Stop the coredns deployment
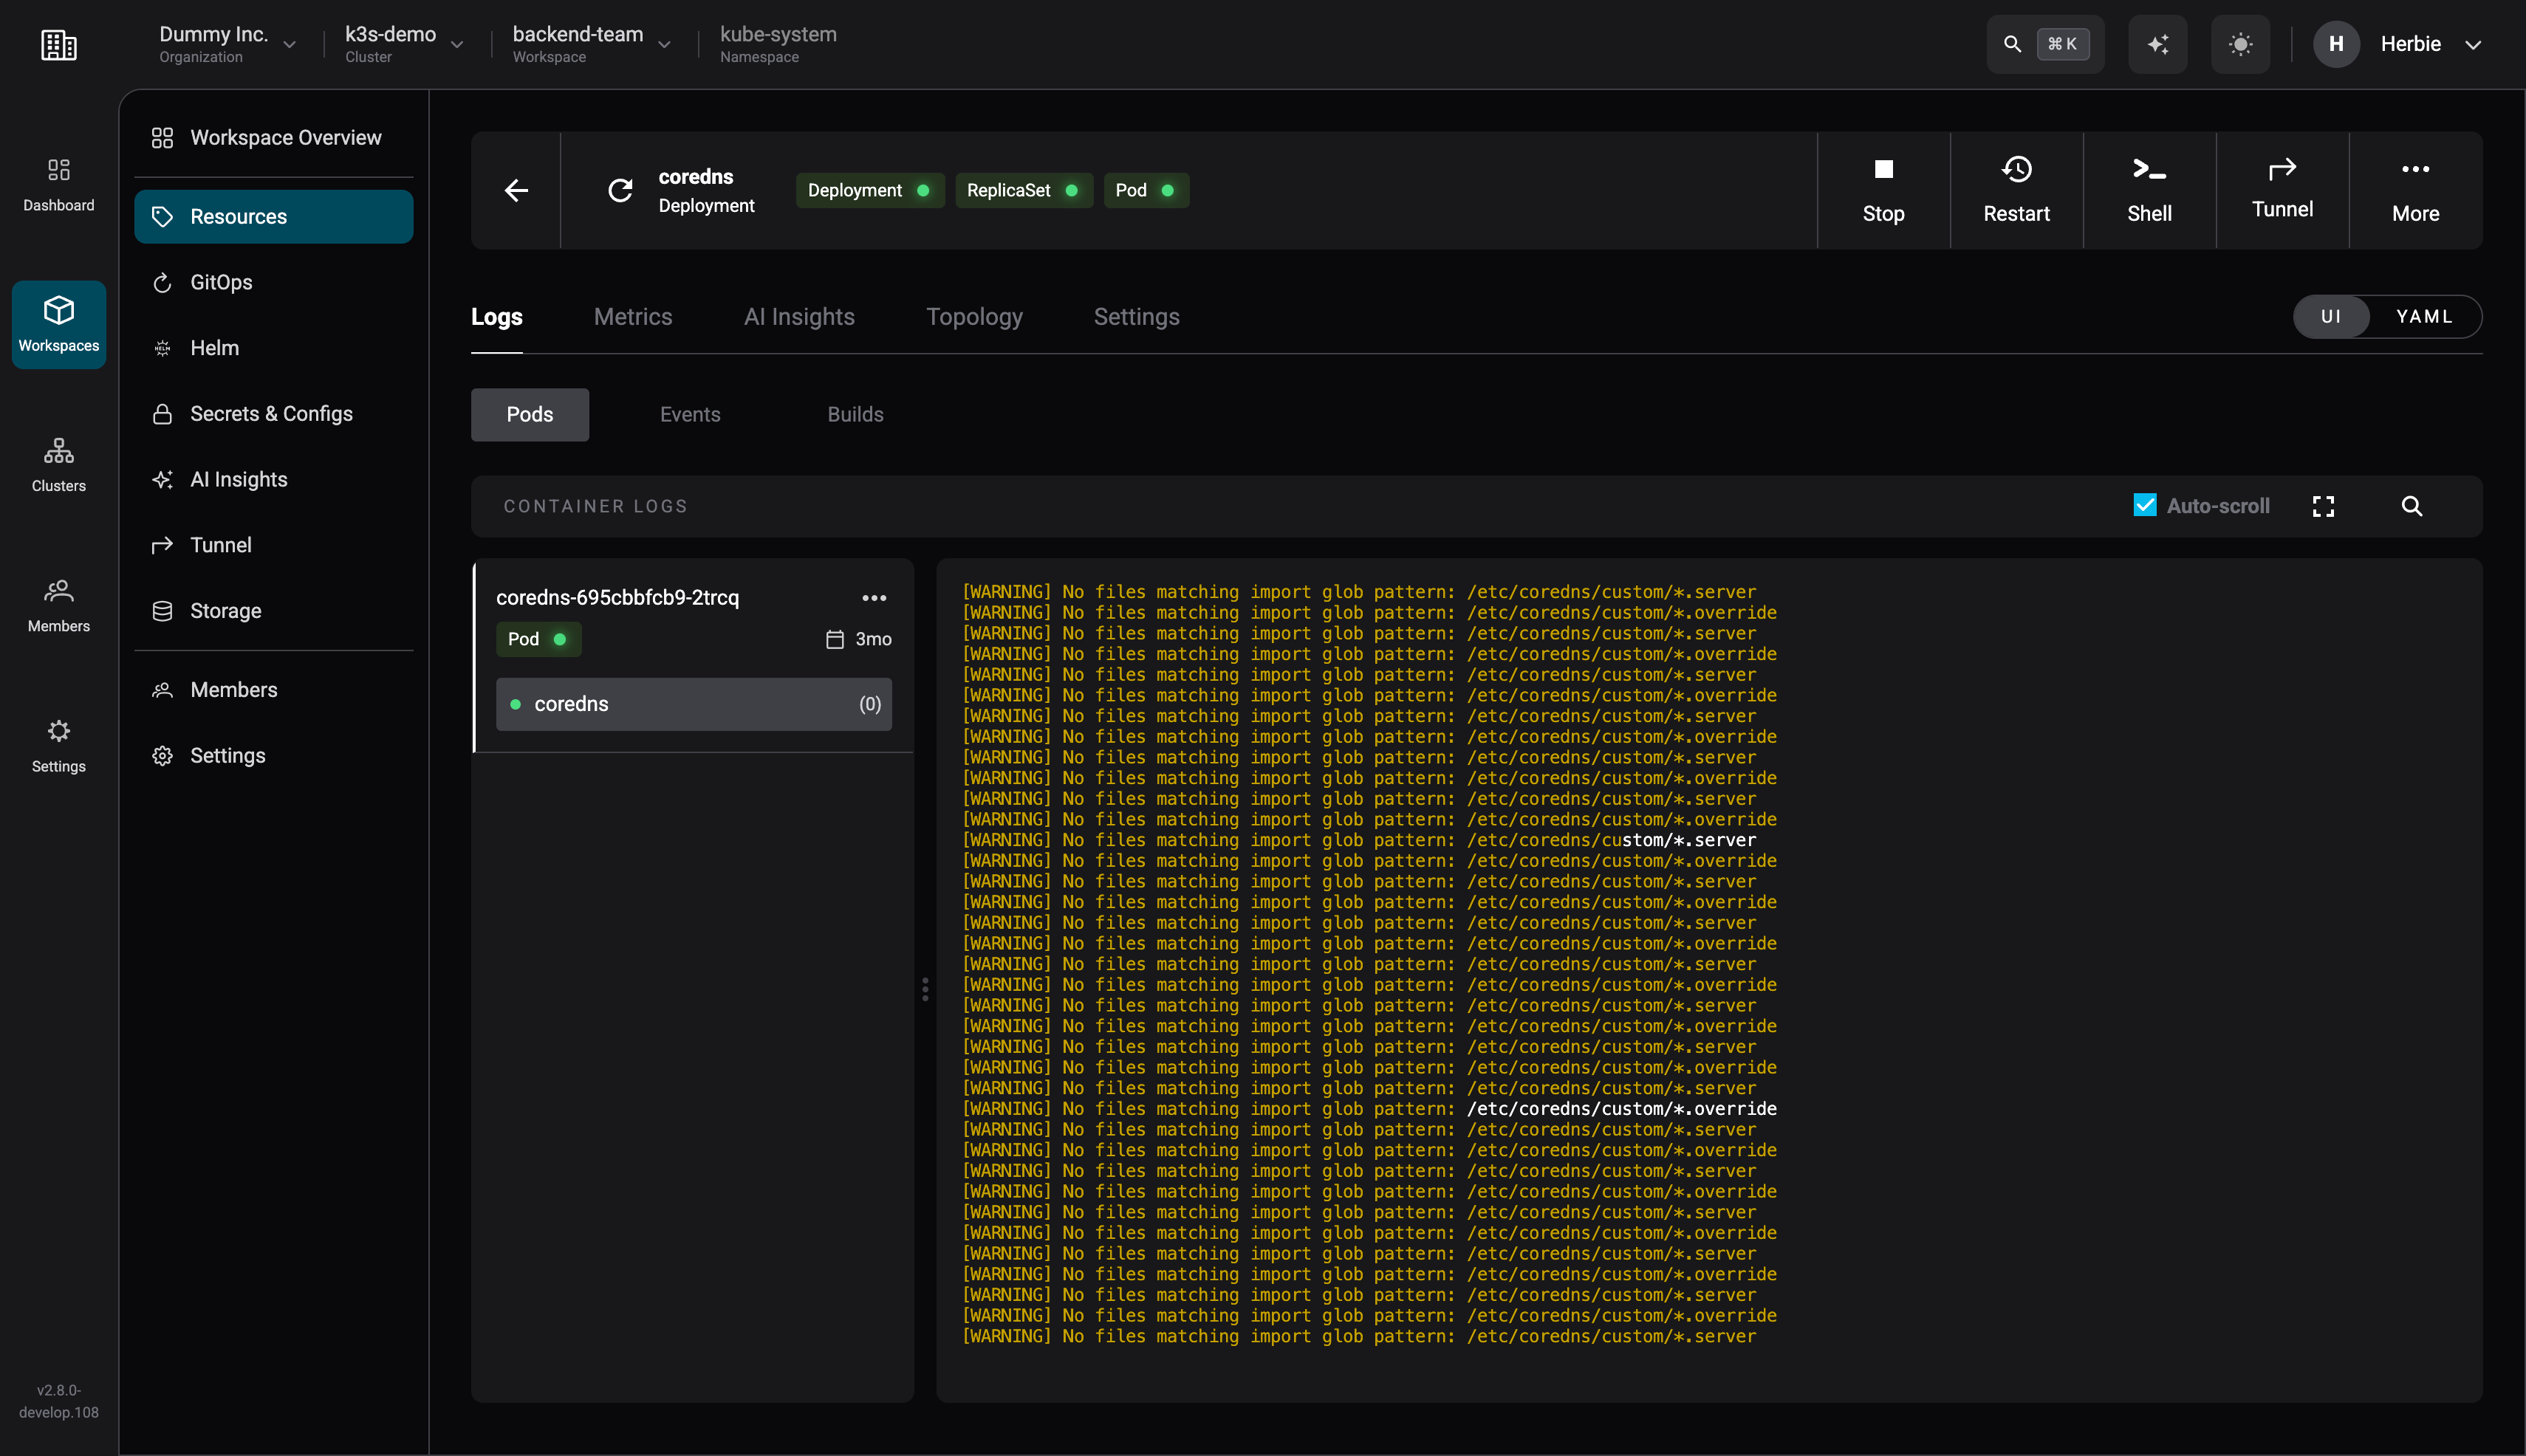Screen dimensions: 2526x1456 click(1883, 190)
